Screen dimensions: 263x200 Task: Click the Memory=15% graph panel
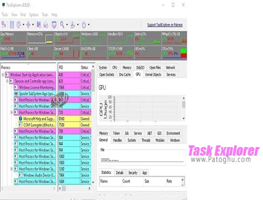click(40, 38)
